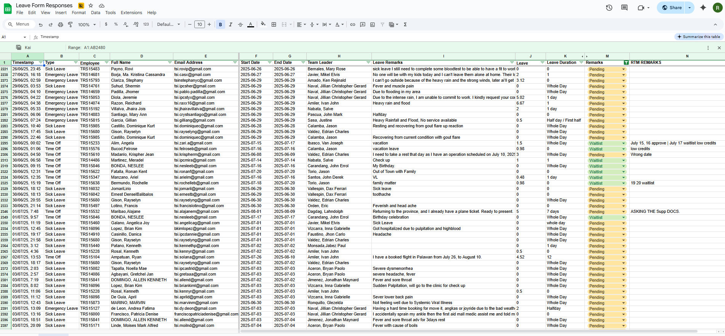Screen dimensions: 725x336
Task: Select column N header
Action: (x=687, y=56)
